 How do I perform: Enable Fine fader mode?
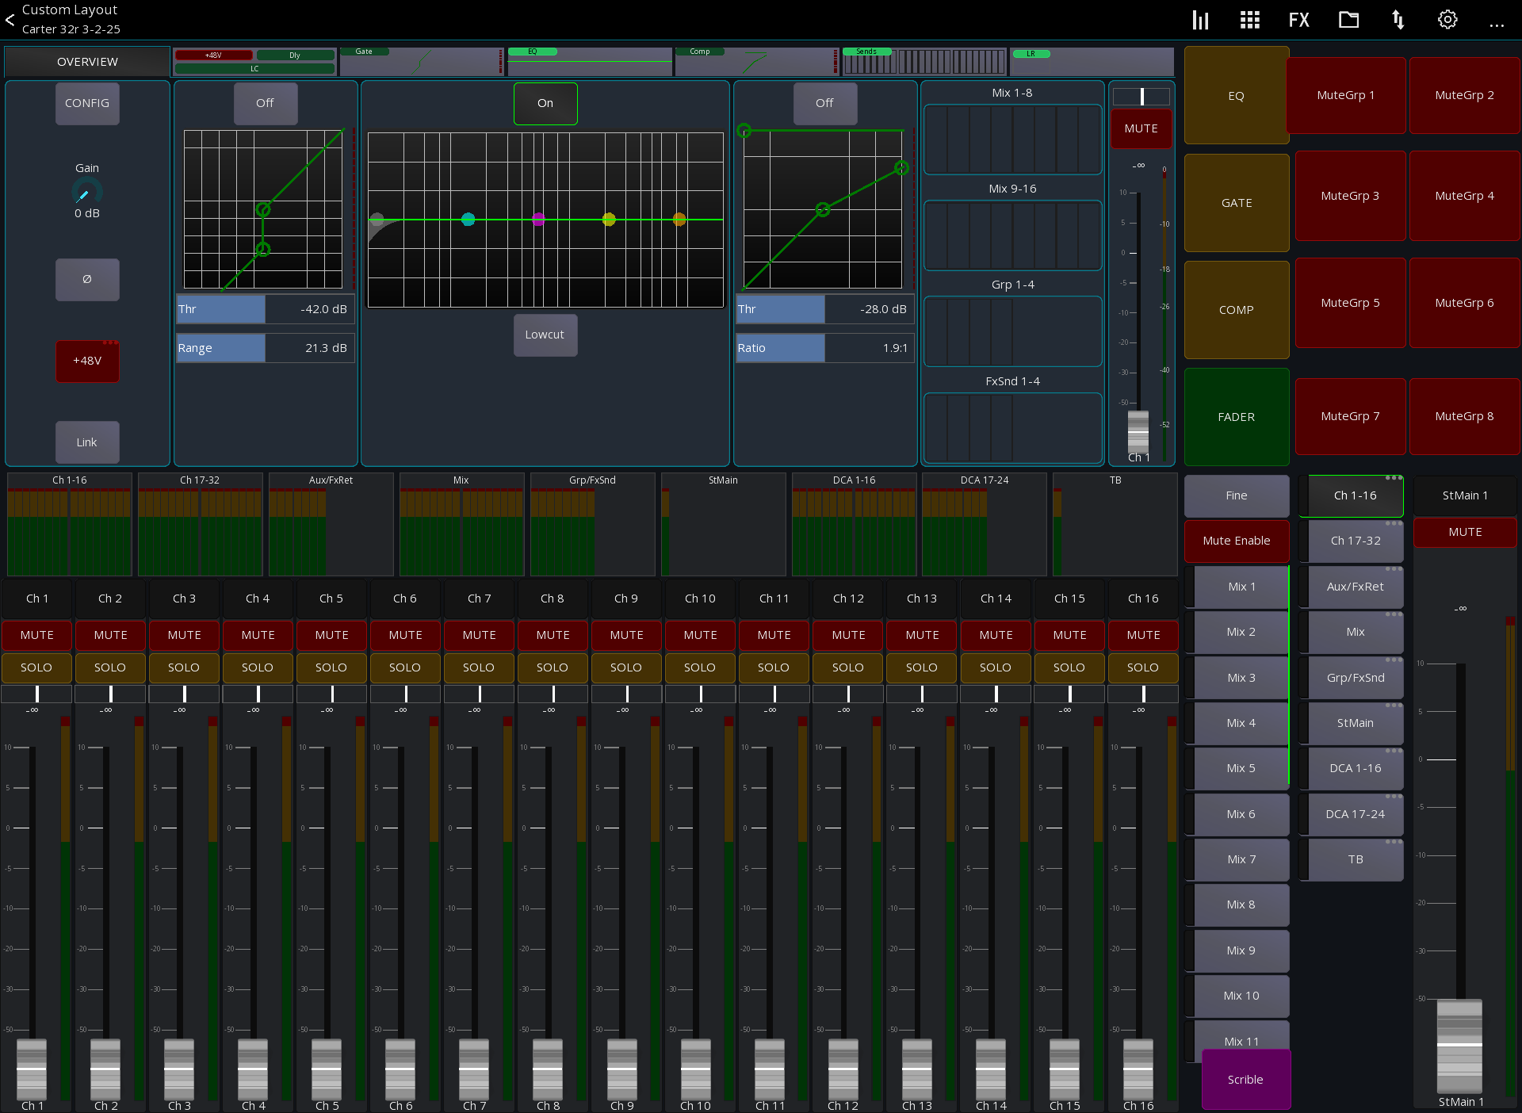[1237, 495]
